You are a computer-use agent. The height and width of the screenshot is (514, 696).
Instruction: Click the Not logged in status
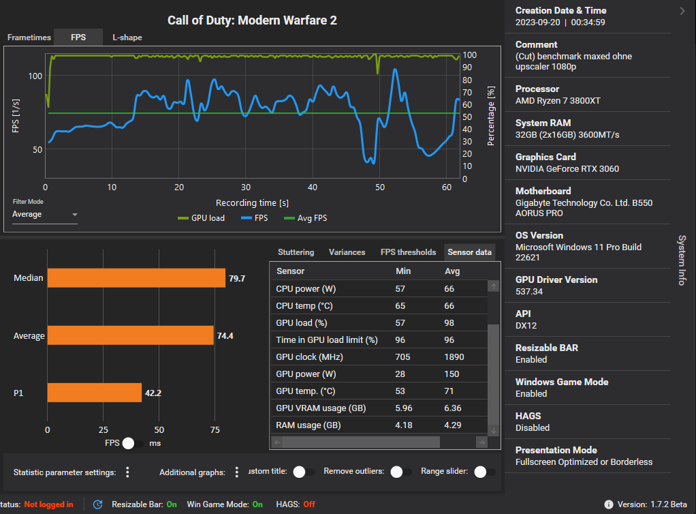click(48, 504)
